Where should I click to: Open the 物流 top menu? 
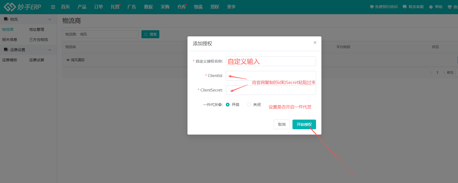[198, 7]
